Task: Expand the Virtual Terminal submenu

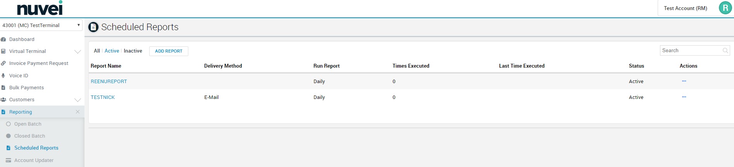Action: point(78,51)
